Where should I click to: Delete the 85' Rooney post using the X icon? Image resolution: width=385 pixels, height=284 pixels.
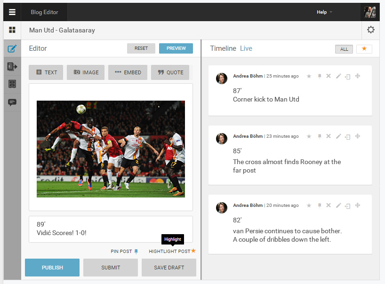328,136
